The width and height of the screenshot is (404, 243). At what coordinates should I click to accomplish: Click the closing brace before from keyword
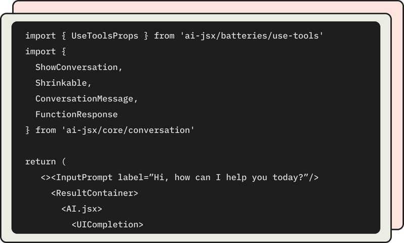(x=28, y=130)
